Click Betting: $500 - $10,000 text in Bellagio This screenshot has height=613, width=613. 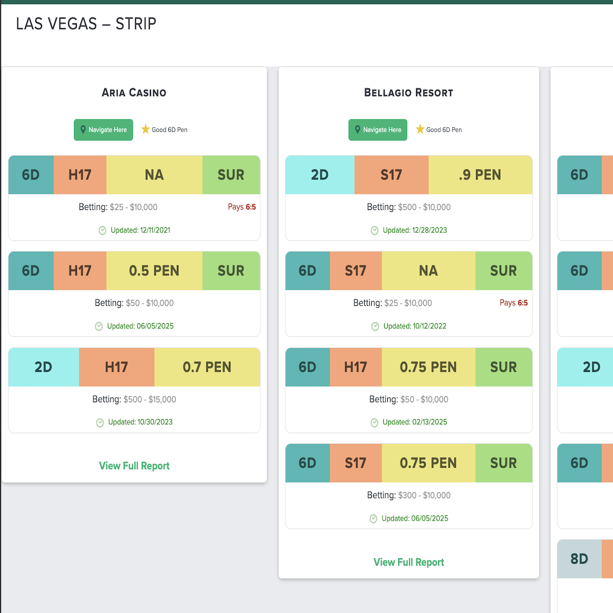[x=409, y=207]
